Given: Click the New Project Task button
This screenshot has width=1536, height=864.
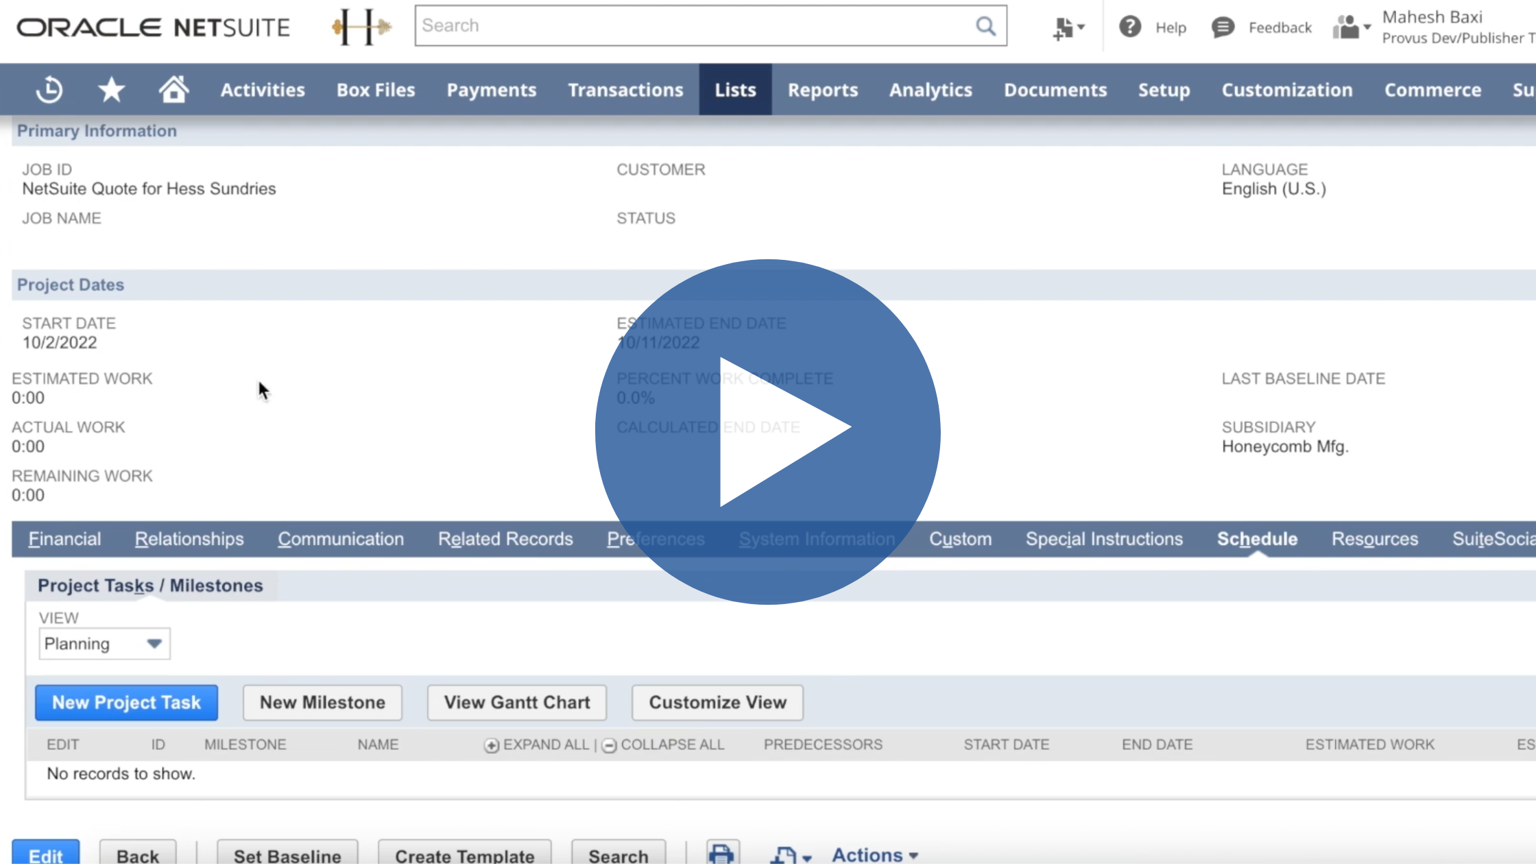Looking at the screenshot, I should pos(127,703).
